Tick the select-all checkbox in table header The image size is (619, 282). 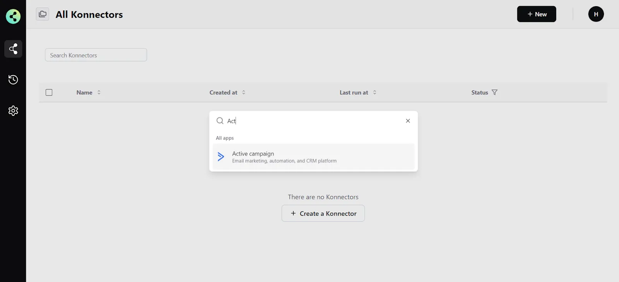tap(49, 92)
